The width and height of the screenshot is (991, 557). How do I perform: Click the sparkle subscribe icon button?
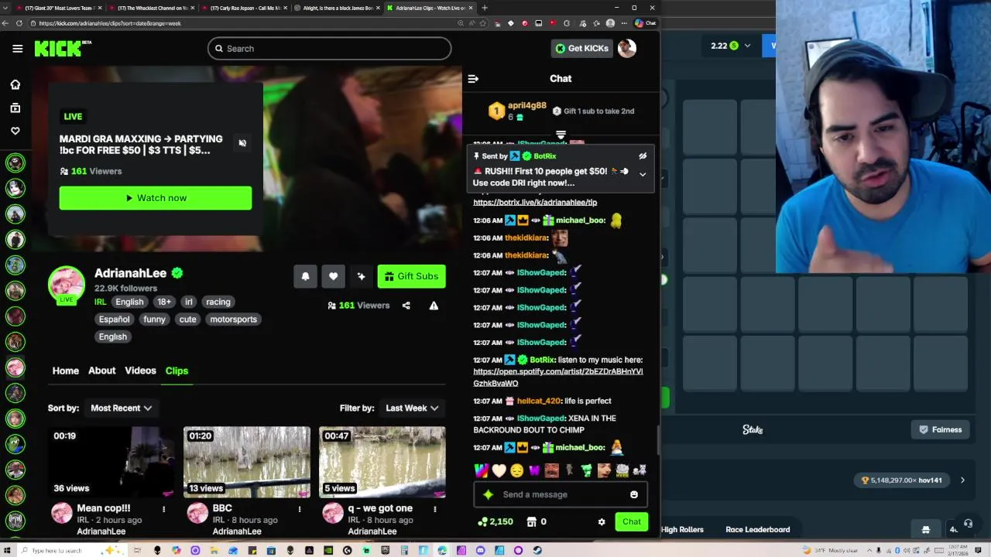[x=361, y=276]
